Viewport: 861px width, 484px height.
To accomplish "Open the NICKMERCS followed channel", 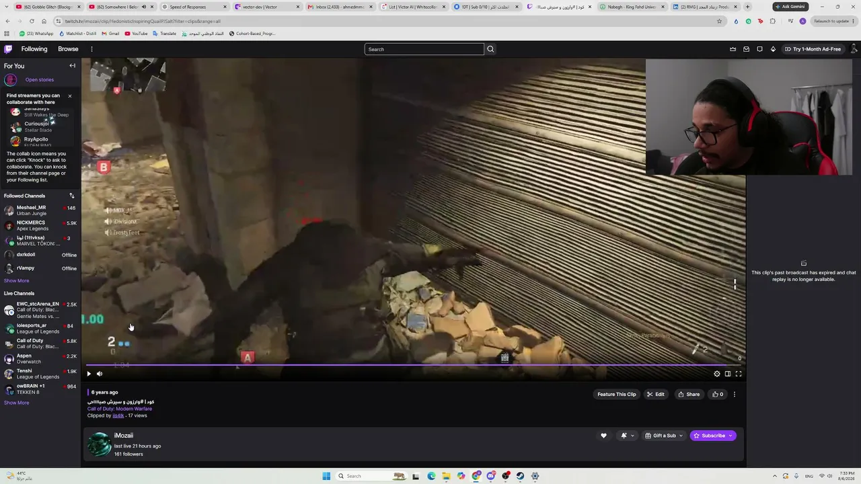I will [40, 226].
